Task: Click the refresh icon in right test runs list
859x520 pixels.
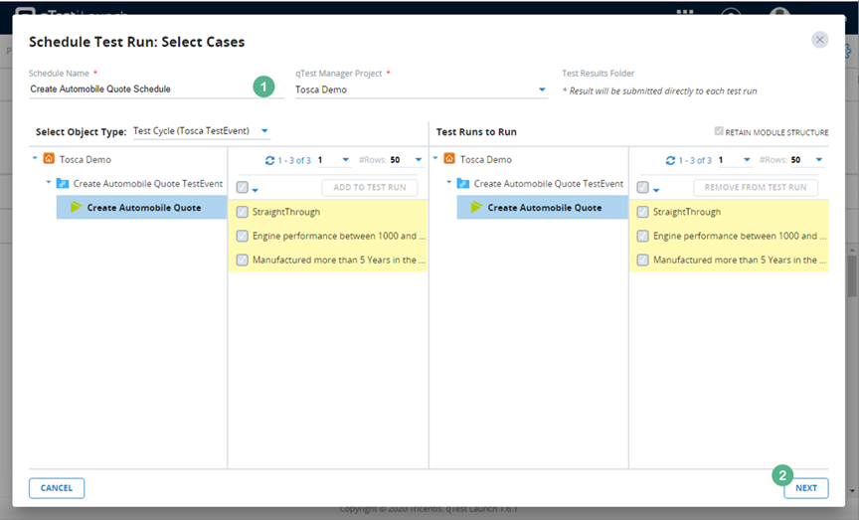Action: [671, 160]
